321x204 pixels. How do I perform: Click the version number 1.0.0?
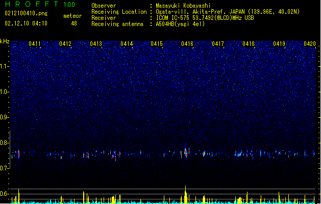tap(69, 5)
